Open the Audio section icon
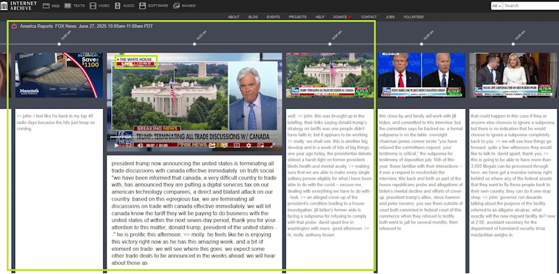559x274 pixels. [x=118, y=6]
